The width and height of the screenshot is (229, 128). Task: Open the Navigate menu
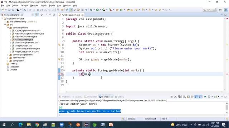click(x=34, y=6)
